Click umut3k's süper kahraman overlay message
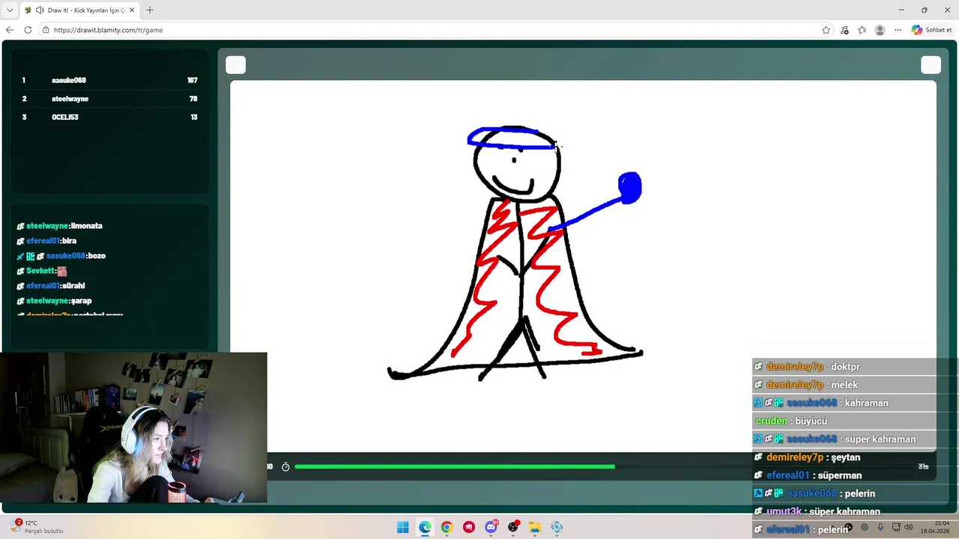Screen dimensions: 959x539 817,511
